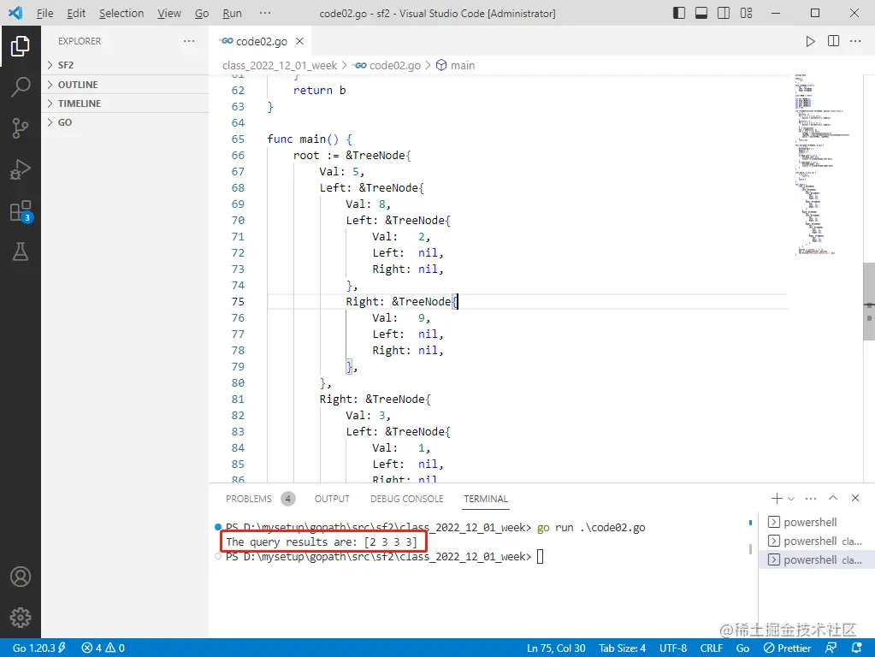Switch to the OUTPUT panel tab

[332, 499]
